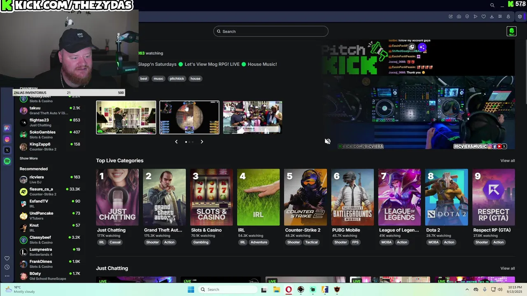Viewport: 527px width, 296px height.
Task: Click the Adventure tag under IRL
Action: 259,242
